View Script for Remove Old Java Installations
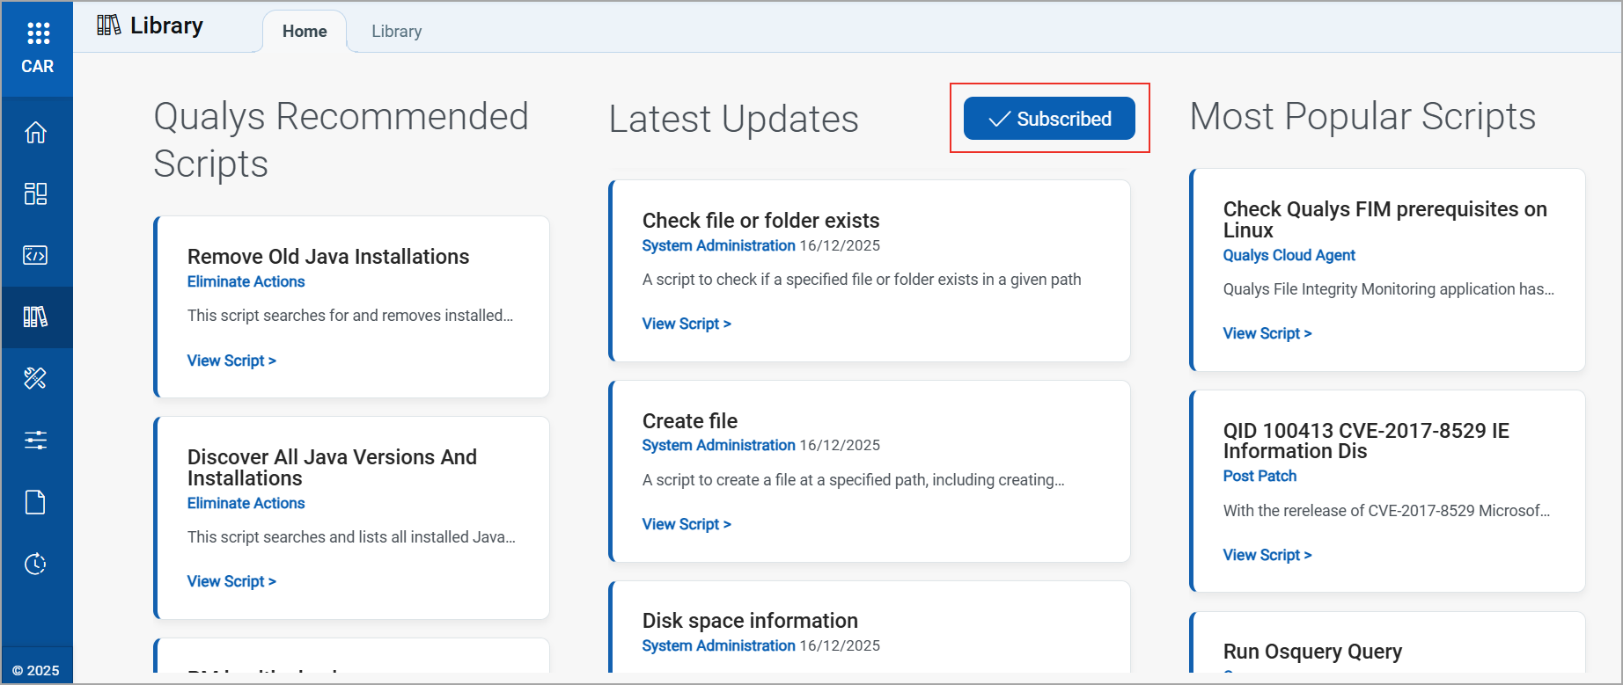Viewport: 1623px width, 685px height. (231, 361)
